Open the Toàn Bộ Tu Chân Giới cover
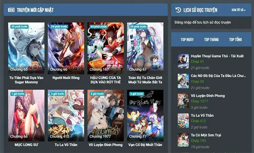Screen dimensions: 254x153 point(145,48)
